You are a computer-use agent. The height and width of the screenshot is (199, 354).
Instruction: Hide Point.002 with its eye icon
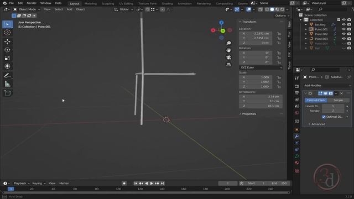pos(343,34)
